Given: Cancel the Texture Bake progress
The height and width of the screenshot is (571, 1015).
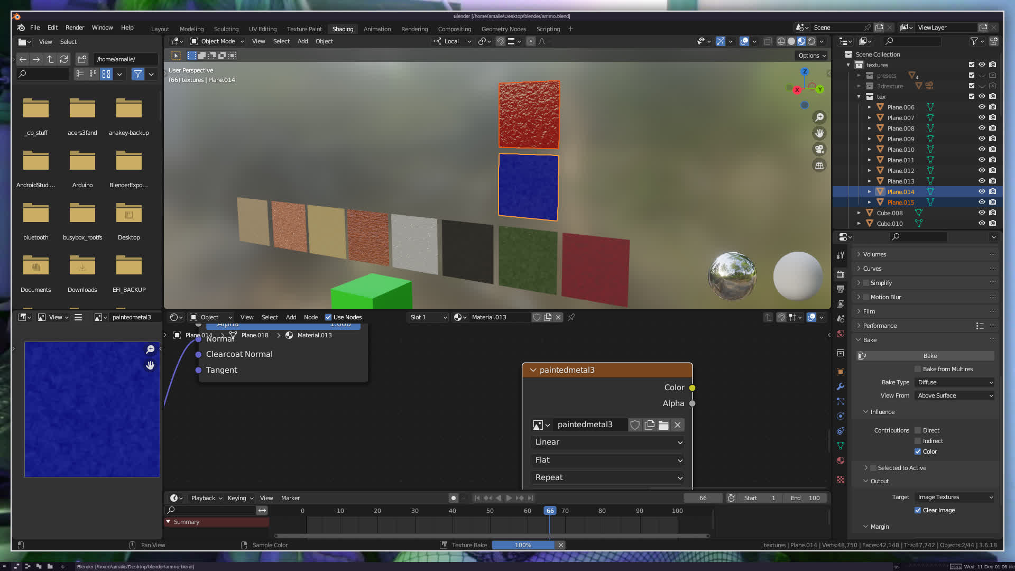Looking at the screenshot, I should click(x=561, y=545).
